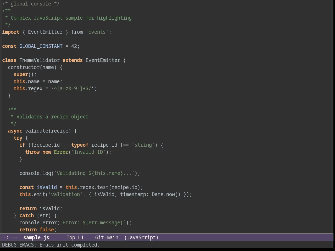Click the 'extends' keyword
335x251 pixels.
tap(72, 60)
